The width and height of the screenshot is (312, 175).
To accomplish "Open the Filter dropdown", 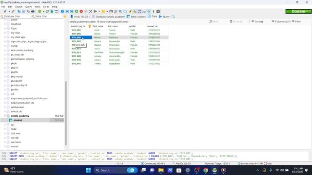I will tap(296, 21).
